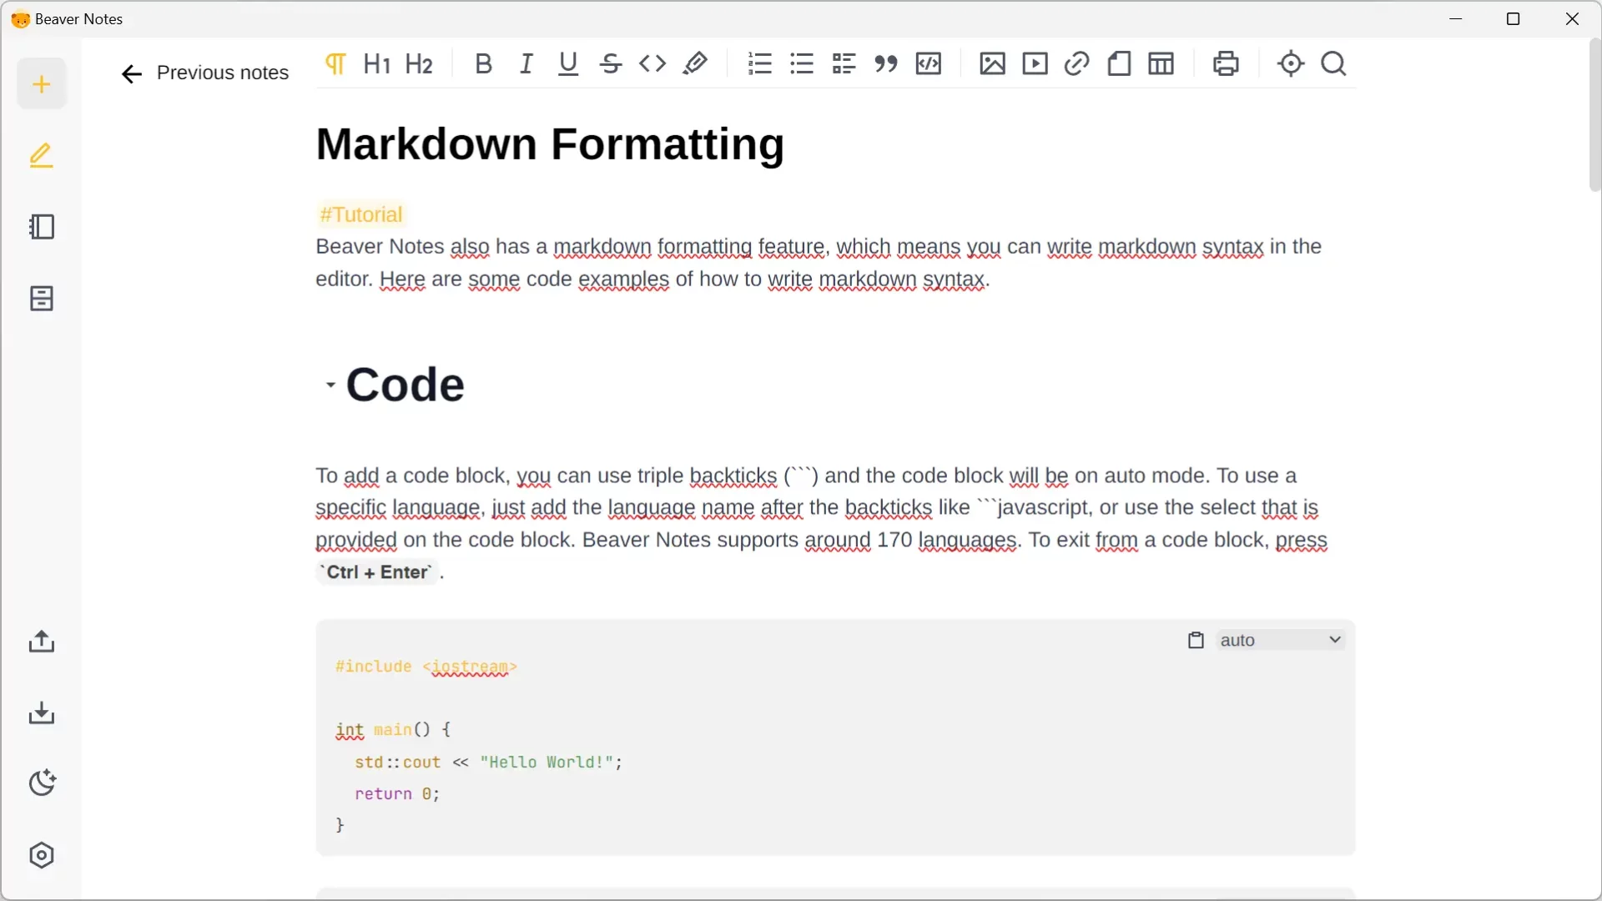Toggle the ordered list formatting
Image resolution: width=1602 pixels, height=901 pixels.
tap(759, 63)
